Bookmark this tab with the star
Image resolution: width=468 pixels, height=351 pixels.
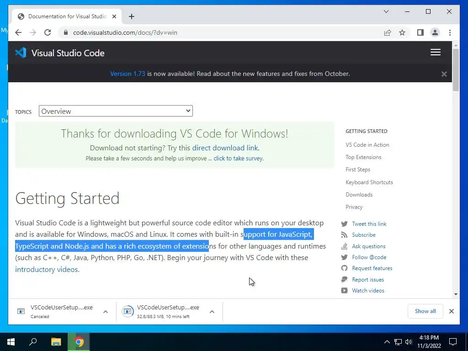point(402,32)
